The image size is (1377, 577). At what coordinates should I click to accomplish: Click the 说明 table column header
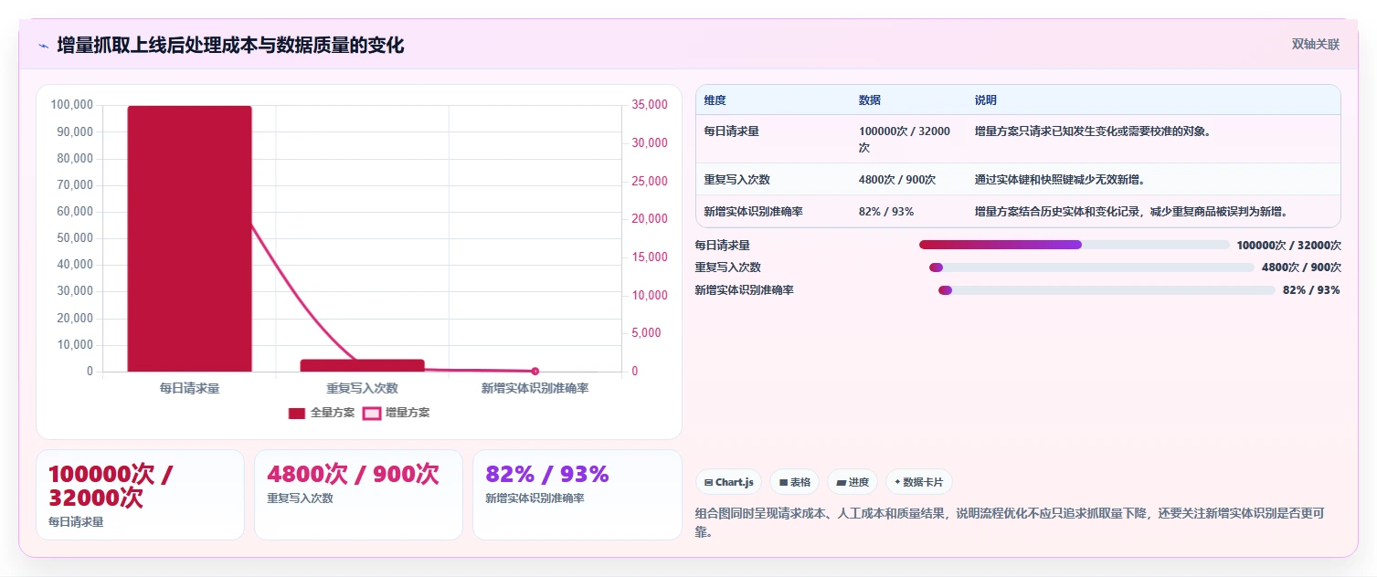986,100
